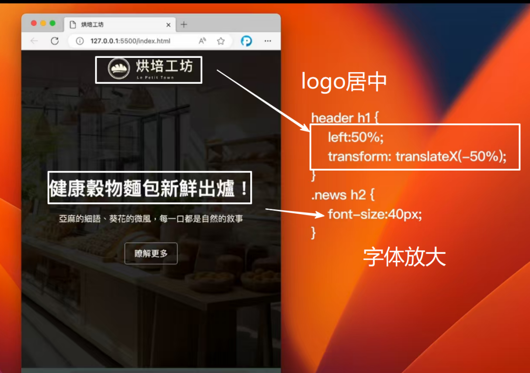Screen dimensions: 530x373
Task: Click the yellow minimize window button
Action: [43, 24]
